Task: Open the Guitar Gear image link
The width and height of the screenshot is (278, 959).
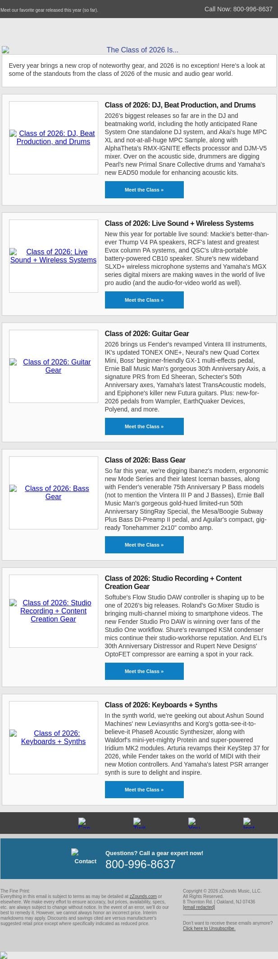Action: tap(53, 366)
